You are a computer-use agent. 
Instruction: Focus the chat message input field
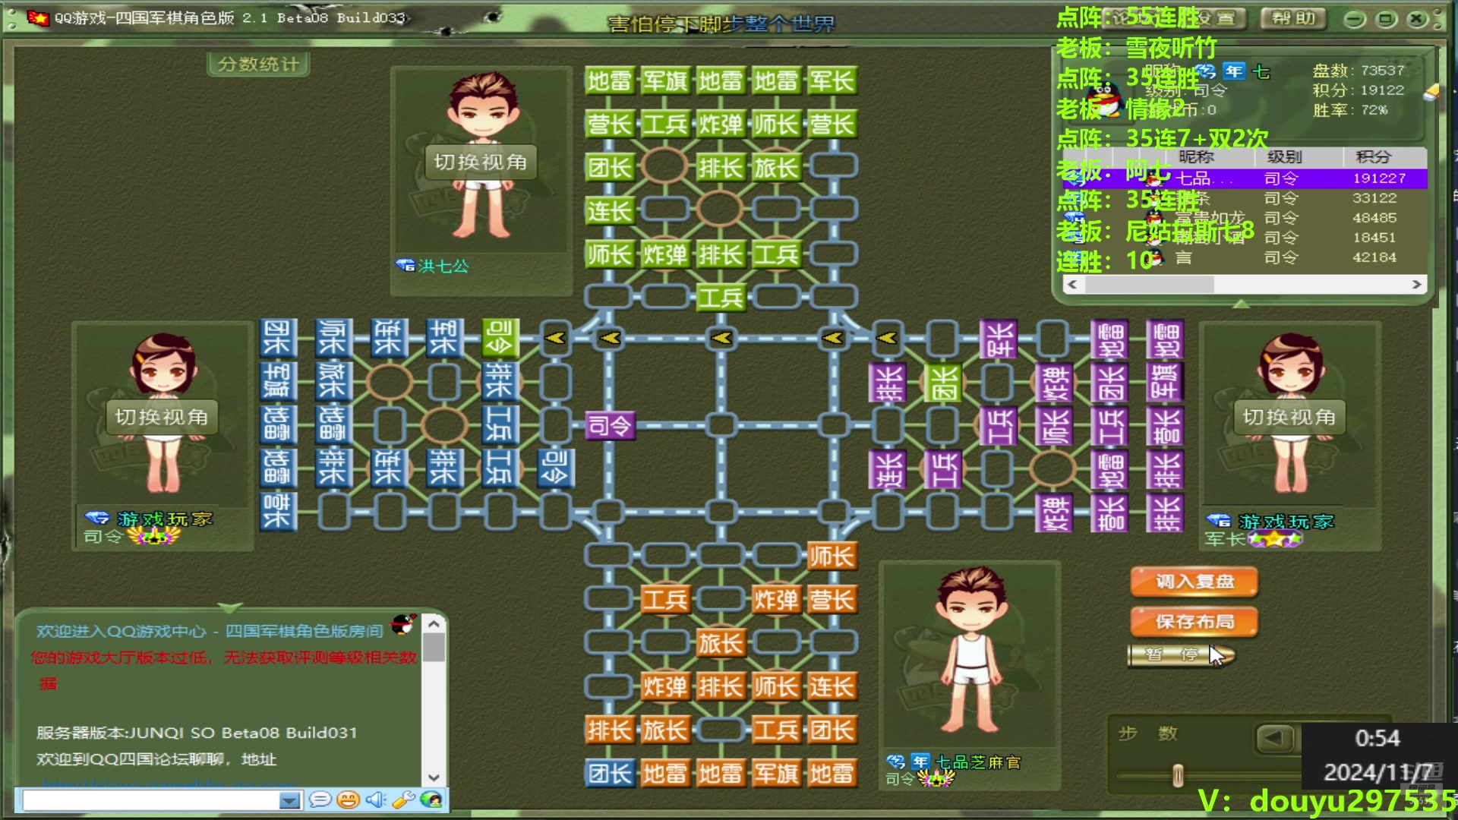(x=152, y=800)
